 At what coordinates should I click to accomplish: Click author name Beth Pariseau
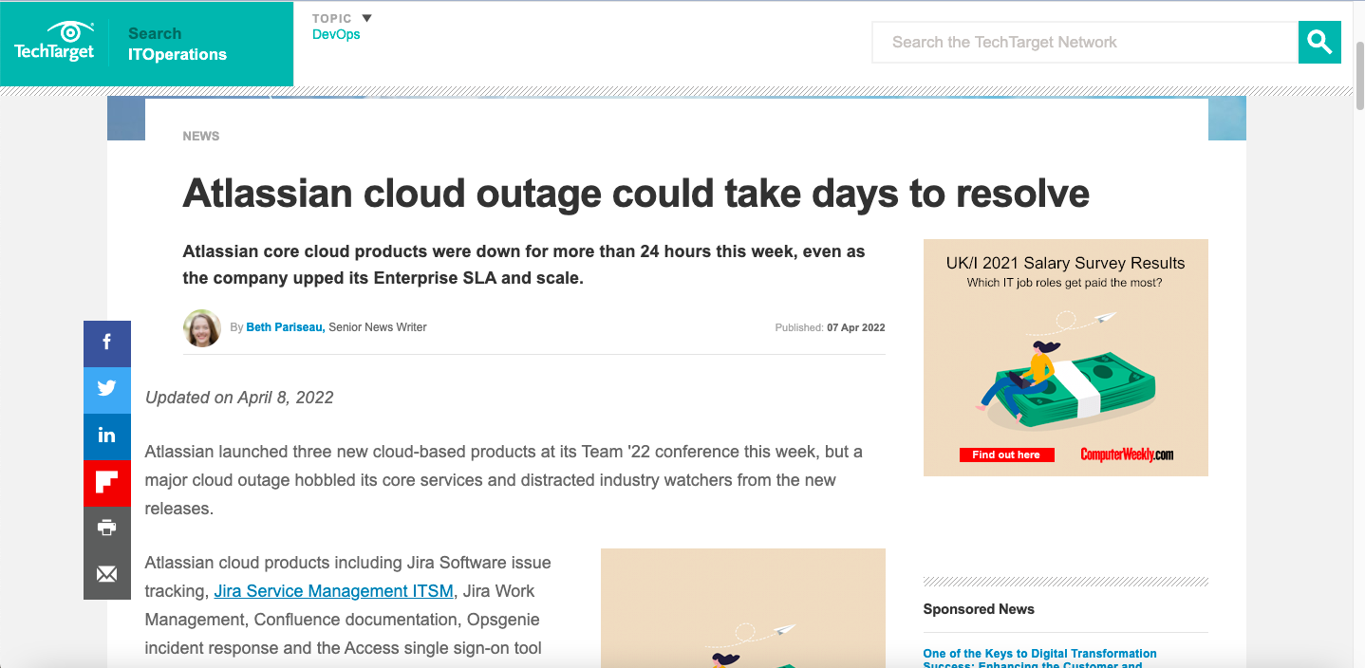285,327
